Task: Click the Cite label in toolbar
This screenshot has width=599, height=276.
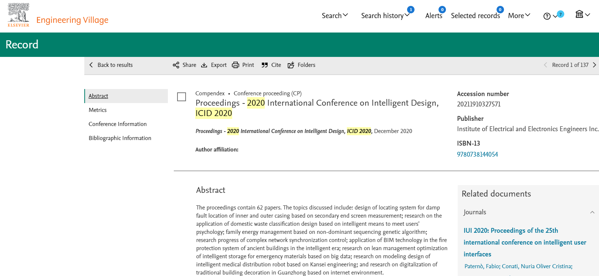Action: pos(276,65)
